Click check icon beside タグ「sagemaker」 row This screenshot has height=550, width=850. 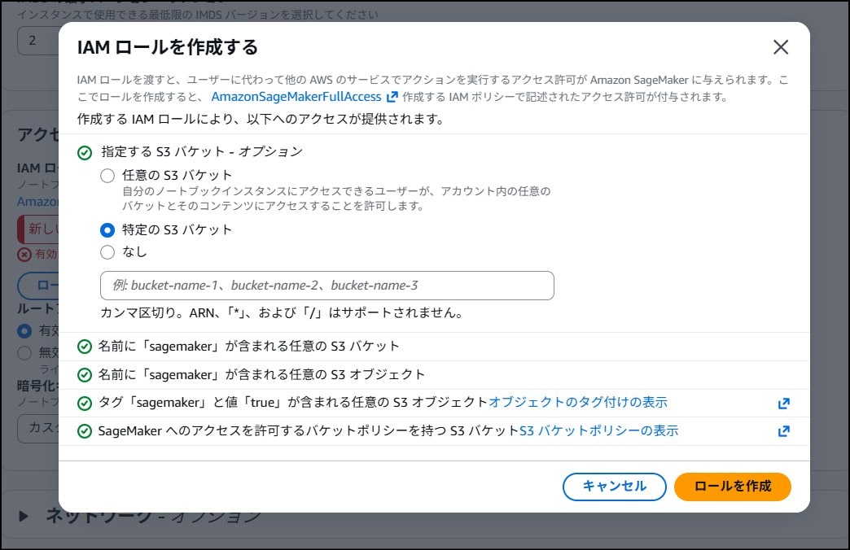tap(85, 404)
